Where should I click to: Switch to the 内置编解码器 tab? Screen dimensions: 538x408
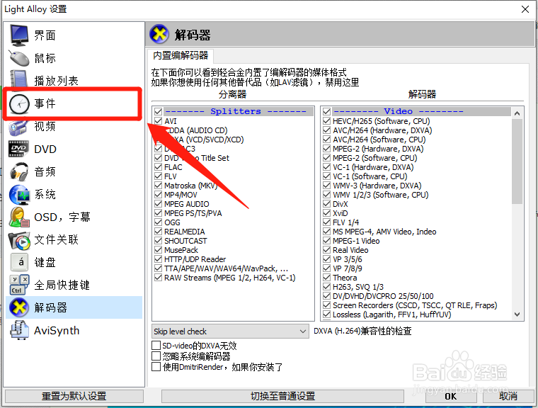181,55
